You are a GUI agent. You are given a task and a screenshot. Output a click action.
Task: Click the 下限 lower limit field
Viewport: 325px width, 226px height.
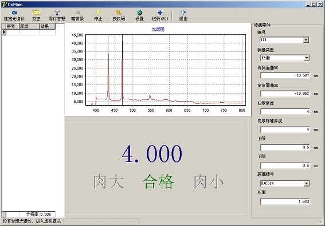[285, 166]
